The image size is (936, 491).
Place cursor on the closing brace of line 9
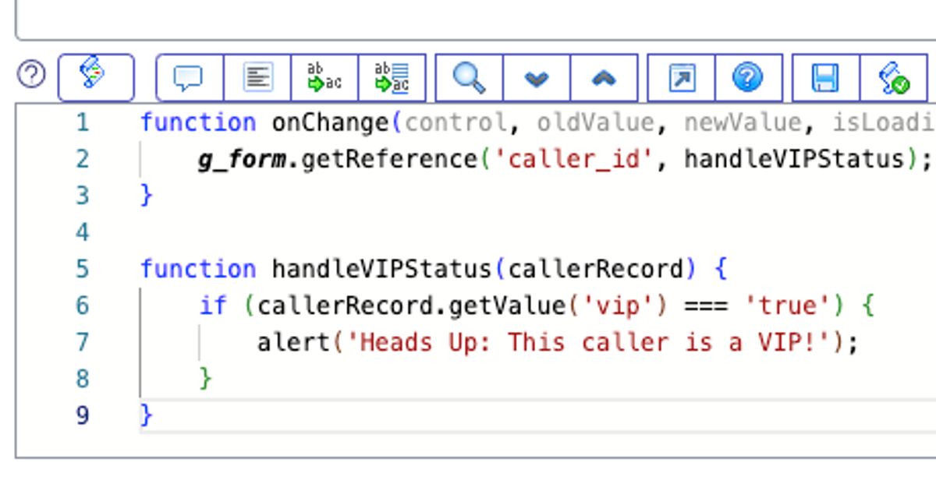click(x=147, y=415)
